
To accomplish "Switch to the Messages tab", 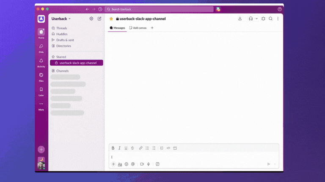I will tap(117, 28).
